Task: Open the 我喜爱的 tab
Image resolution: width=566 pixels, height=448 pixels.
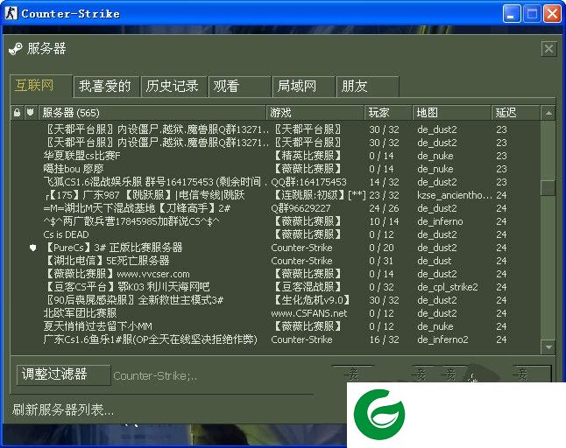Action: pyautogui.click(x=105, y=87)
